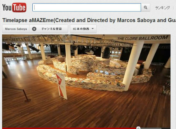Click the video's round progress scrubber handle
Viewport: 176px width, 129px height.
(138, 128)
